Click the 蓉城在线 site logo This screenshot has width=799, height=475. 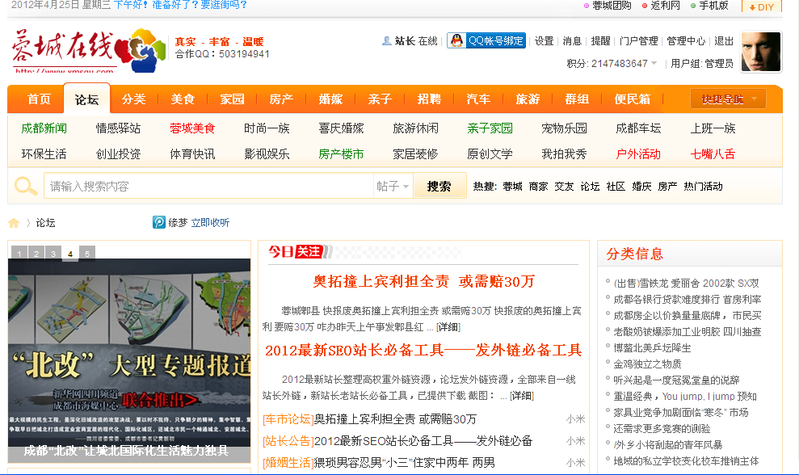coord(89,50)
